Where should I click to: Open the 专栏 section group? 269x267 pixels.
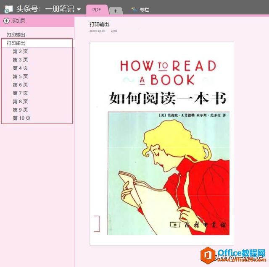coord(140,10)
